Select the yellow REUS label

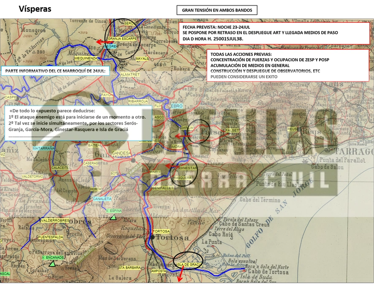tap(292, 129)
